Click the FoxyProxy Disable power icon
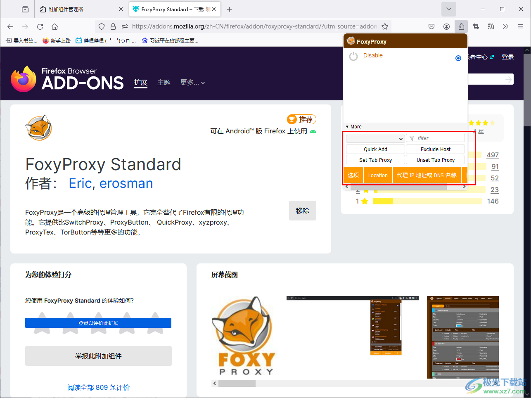This screenshot has height=398, width=531. point(353,56)
